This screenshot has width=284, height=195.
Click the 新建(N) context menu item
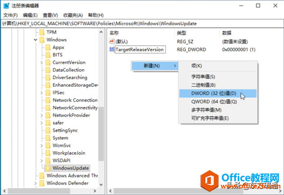(155, 66)
